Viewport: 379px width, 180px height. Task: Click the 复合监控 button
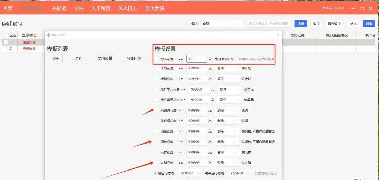pyautogui.click(x=334, y=24)
